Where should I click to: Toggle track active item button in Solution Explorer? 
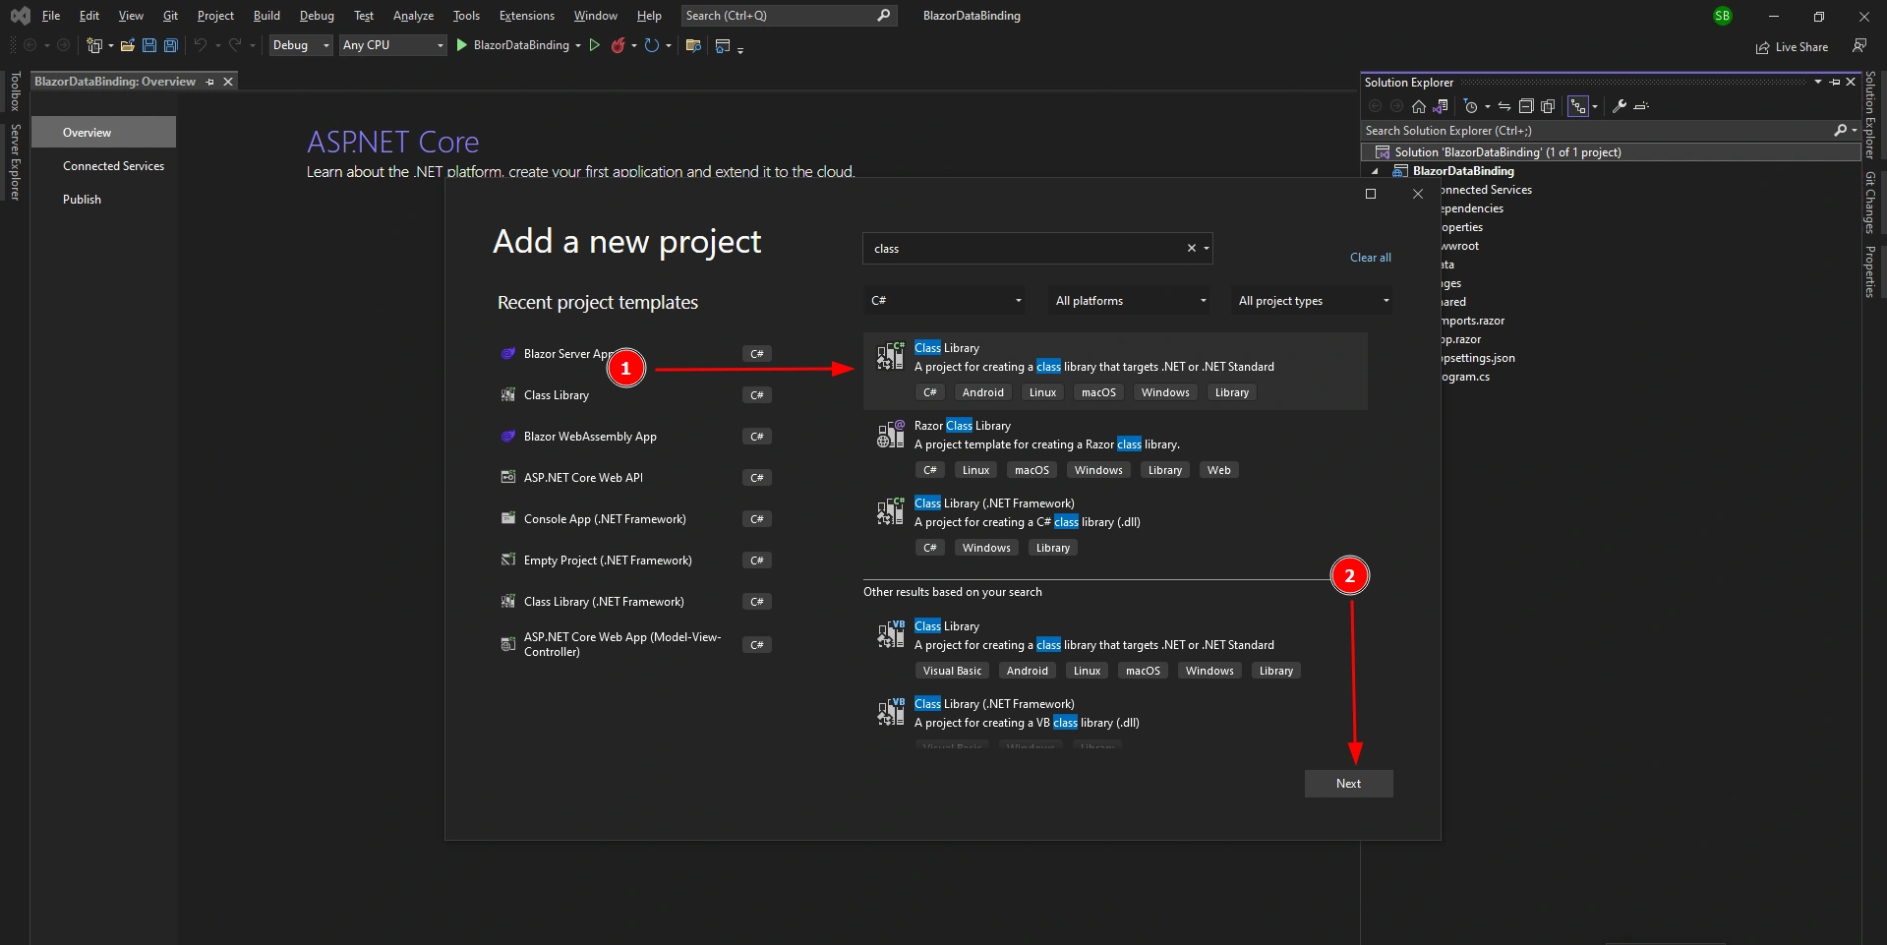coord(1578,106)
